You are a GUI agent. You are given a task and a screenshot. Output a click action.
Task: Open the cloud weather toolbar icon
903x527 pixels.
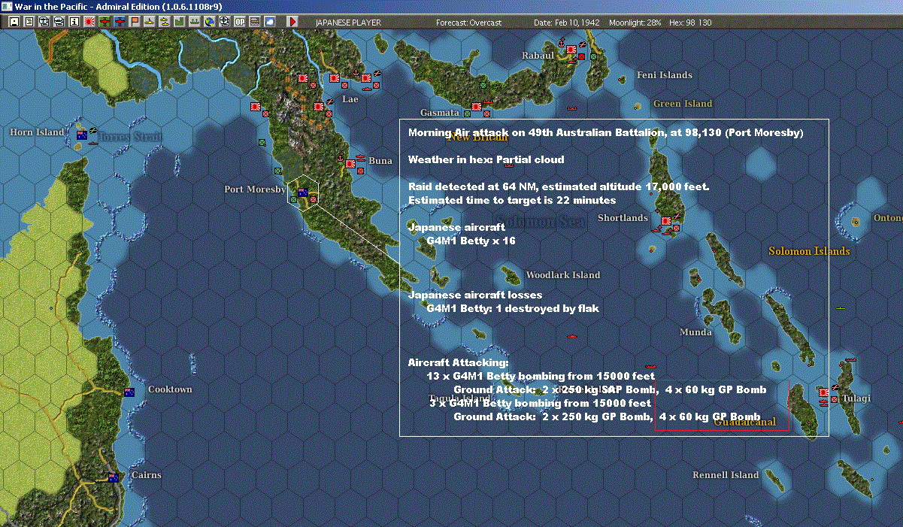click(270, 22)
